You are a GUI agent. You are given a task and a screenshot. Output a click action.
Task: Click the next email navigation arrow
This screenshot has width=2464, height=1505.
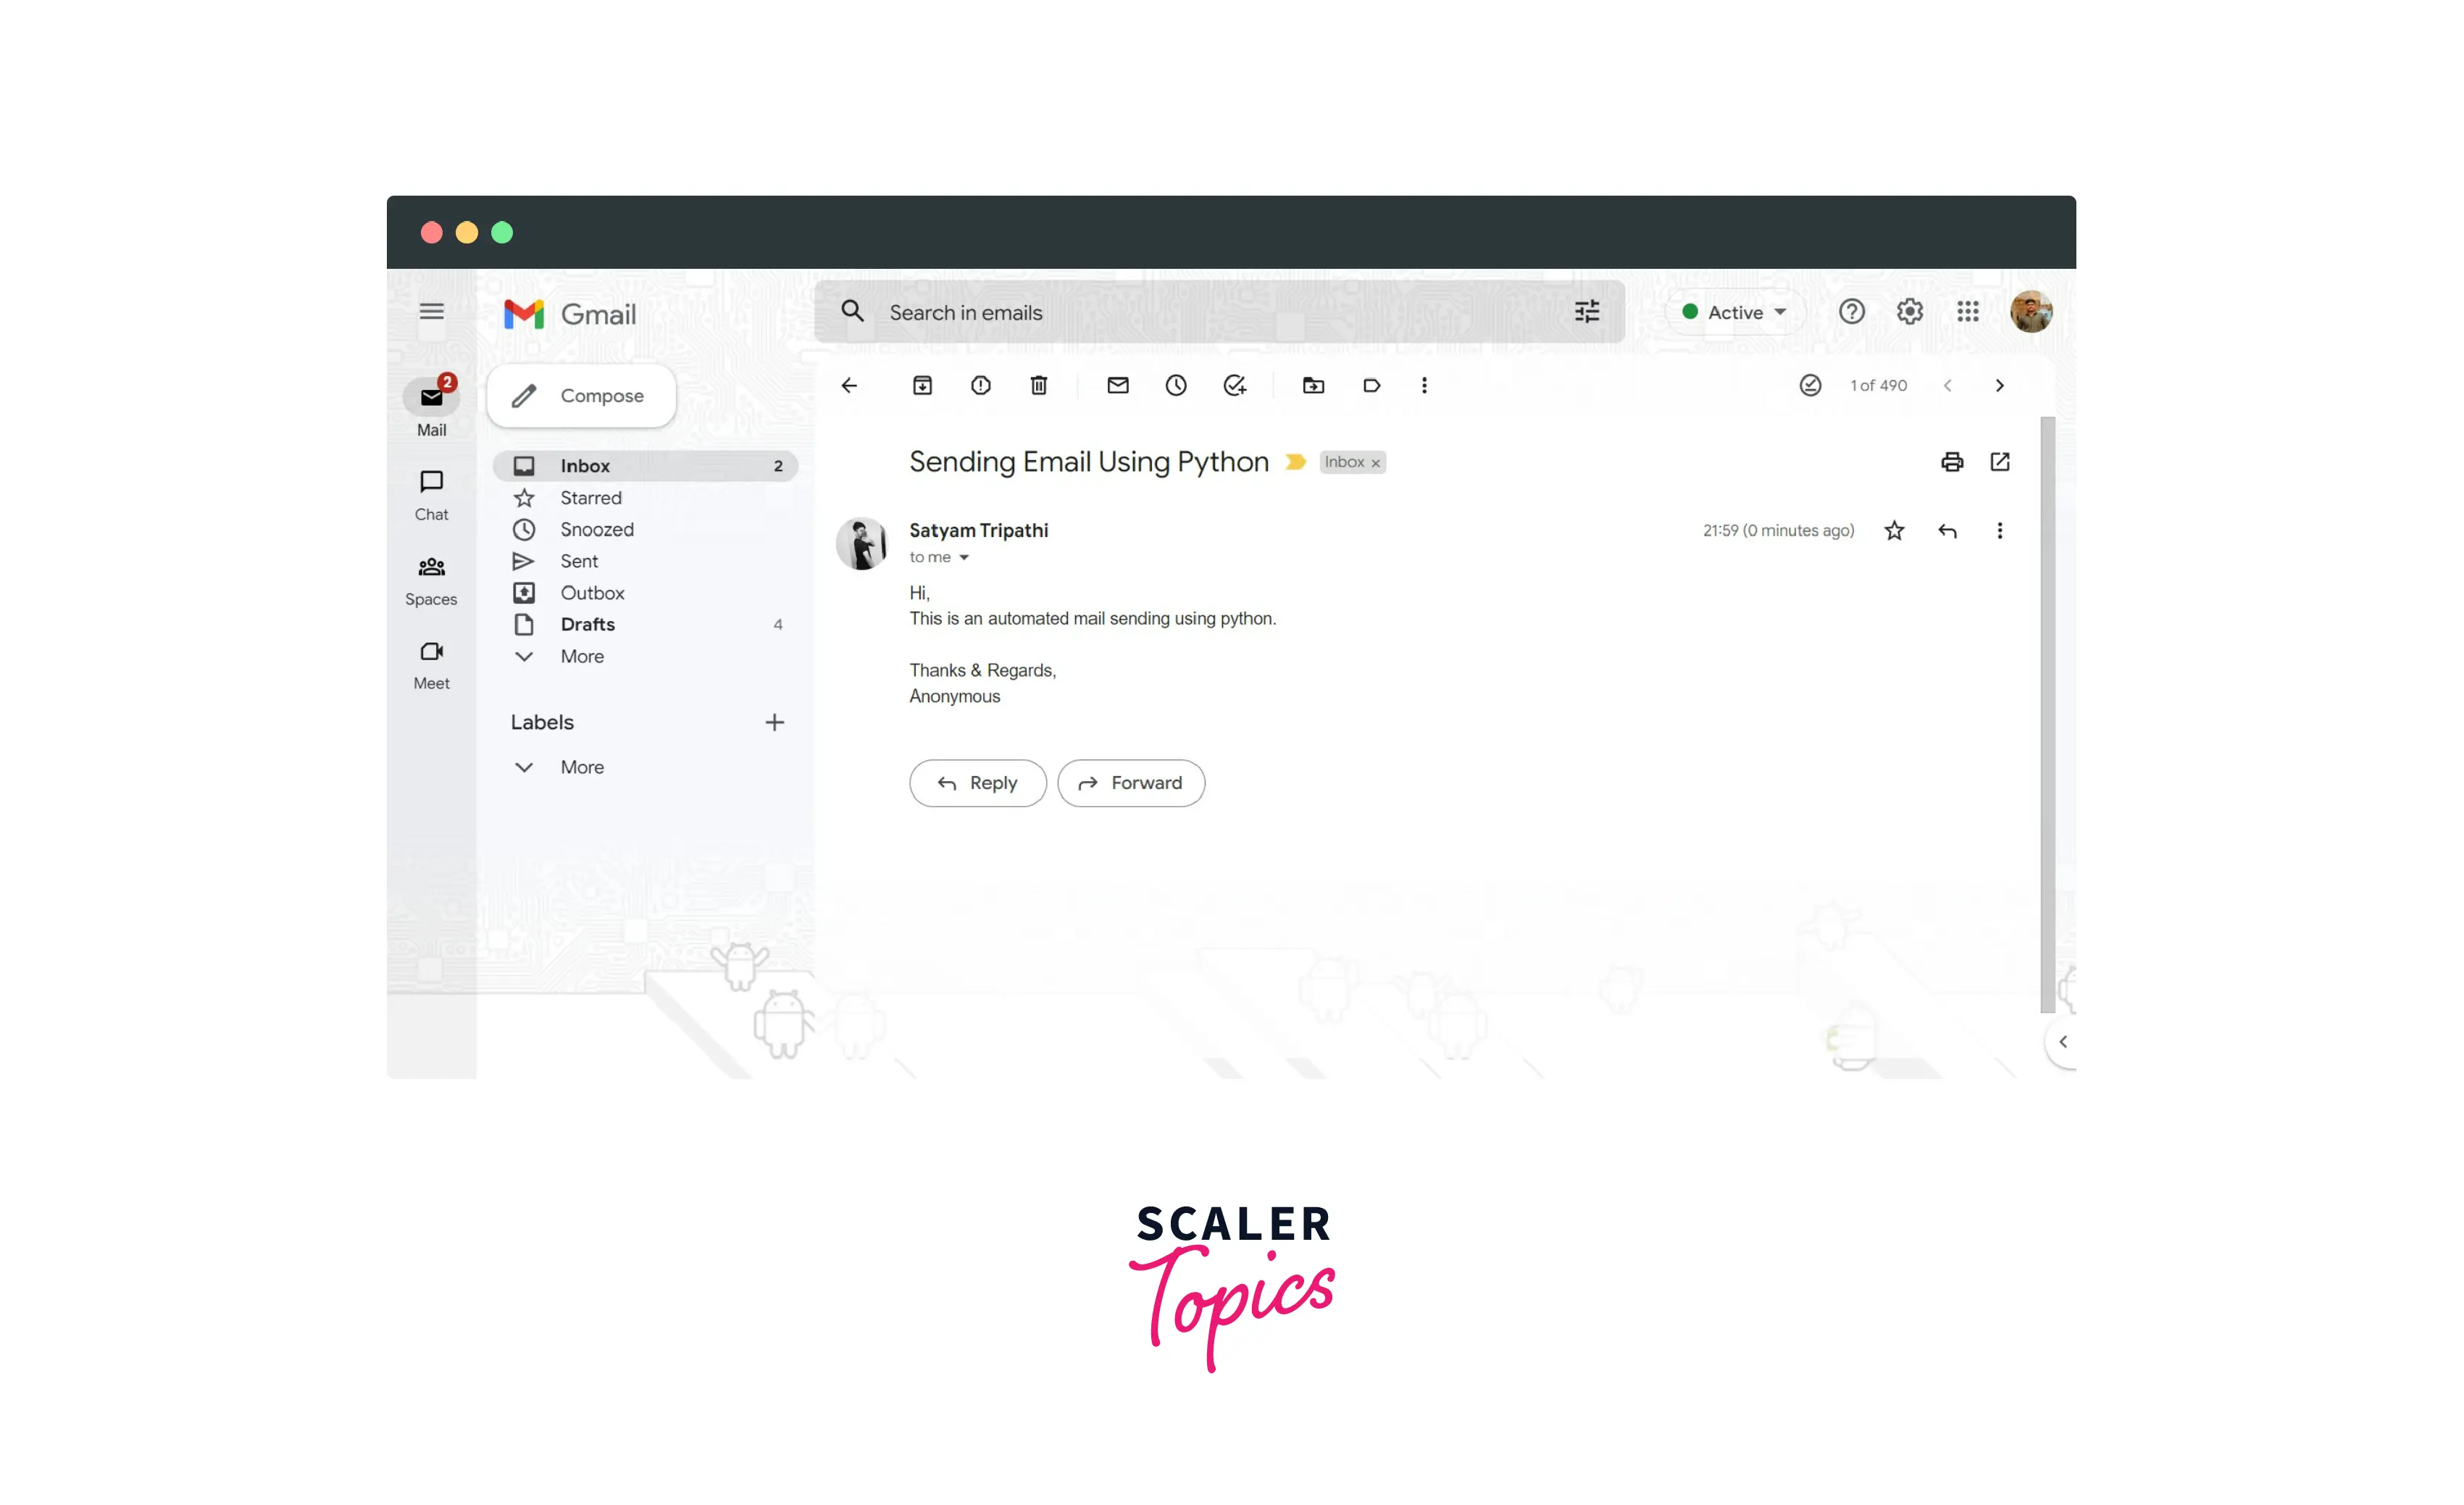pyautogui.click(x=2000, y=384)
